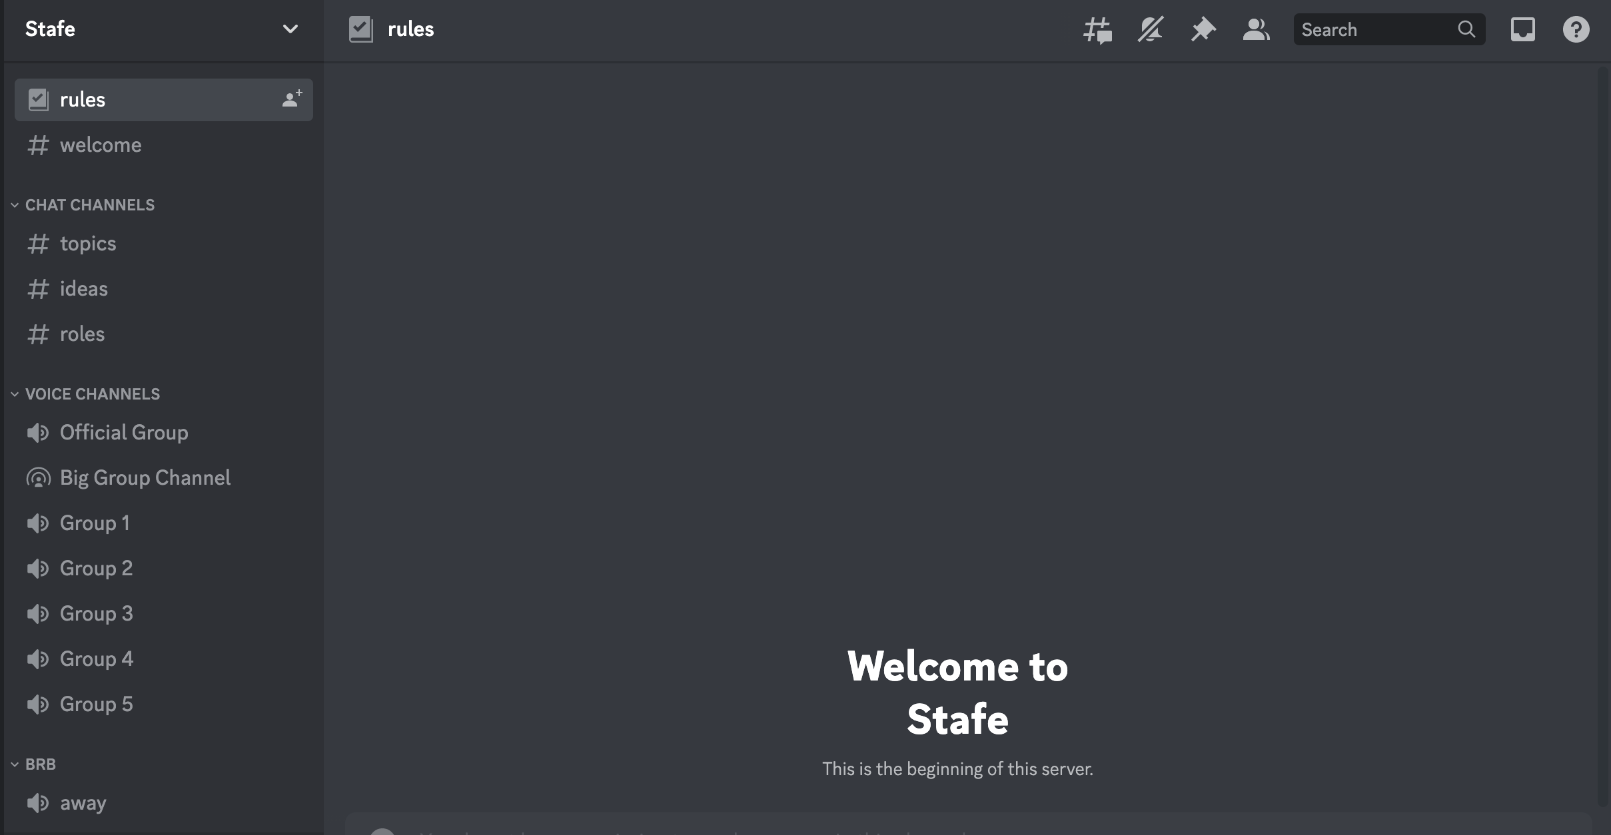Open the inbox
The image size is (1611, 835).
point(1523,29)
